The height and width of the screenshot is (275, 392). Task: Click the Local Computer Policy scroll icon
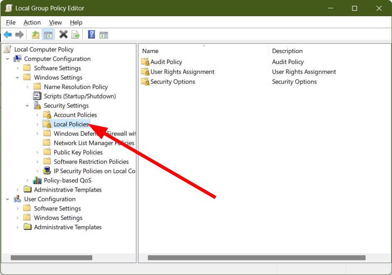(x=7, y=49)
